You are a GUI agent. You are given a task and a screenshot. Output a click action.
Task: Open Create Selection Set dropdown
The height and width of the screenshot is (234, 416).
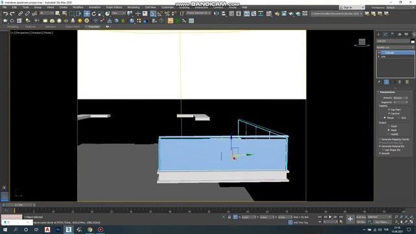pos(198,13)
